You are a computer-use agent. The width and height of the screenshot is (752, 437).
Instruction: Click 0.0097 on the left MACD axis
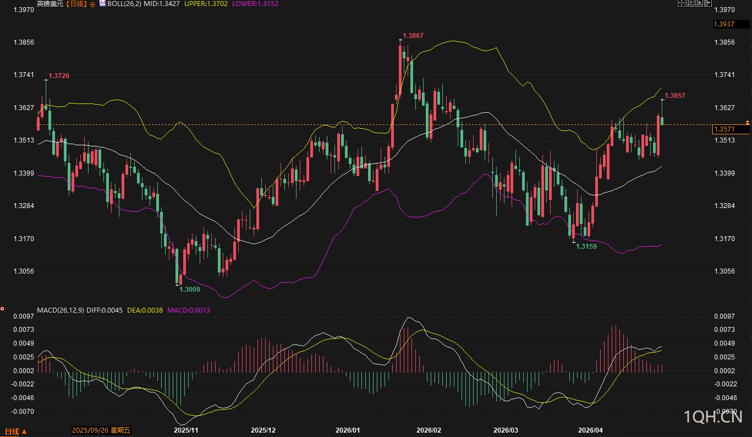tap(24, 316)
